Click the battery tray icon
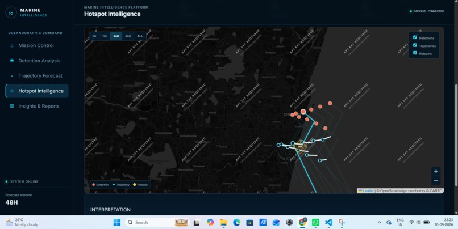Viewport: 458px width, 229px height. point(426,222)
